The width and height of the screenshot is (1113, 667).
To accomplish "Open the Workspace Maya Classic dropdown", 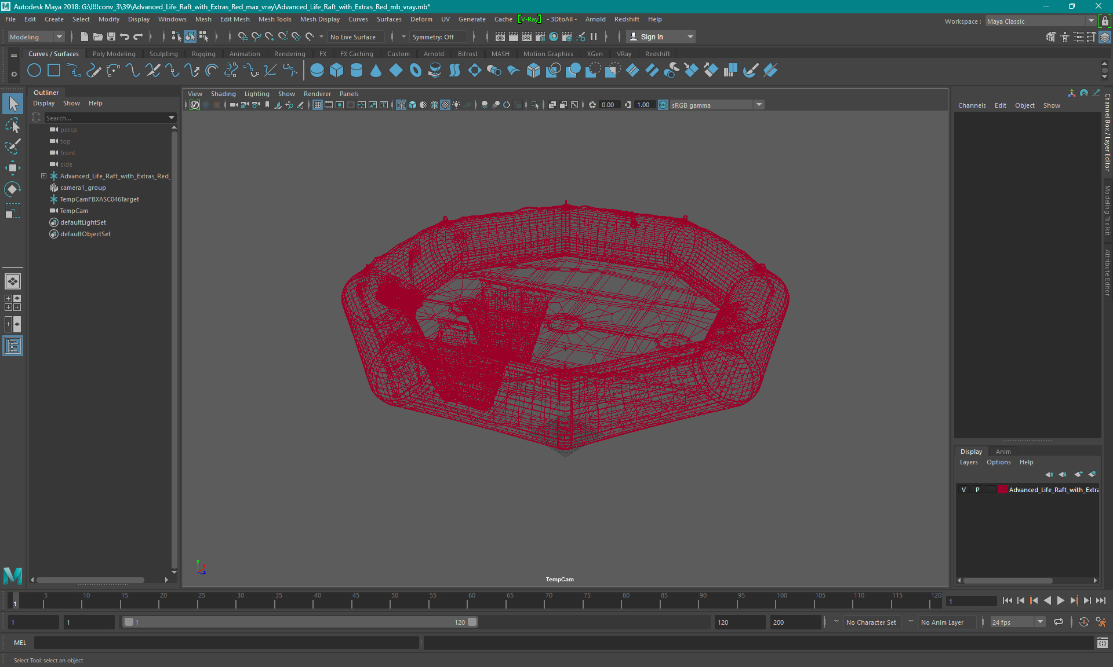I will (1041, 21).
